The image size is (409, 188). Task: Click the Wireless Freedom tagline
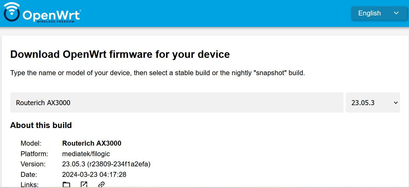tap(56, 22)
